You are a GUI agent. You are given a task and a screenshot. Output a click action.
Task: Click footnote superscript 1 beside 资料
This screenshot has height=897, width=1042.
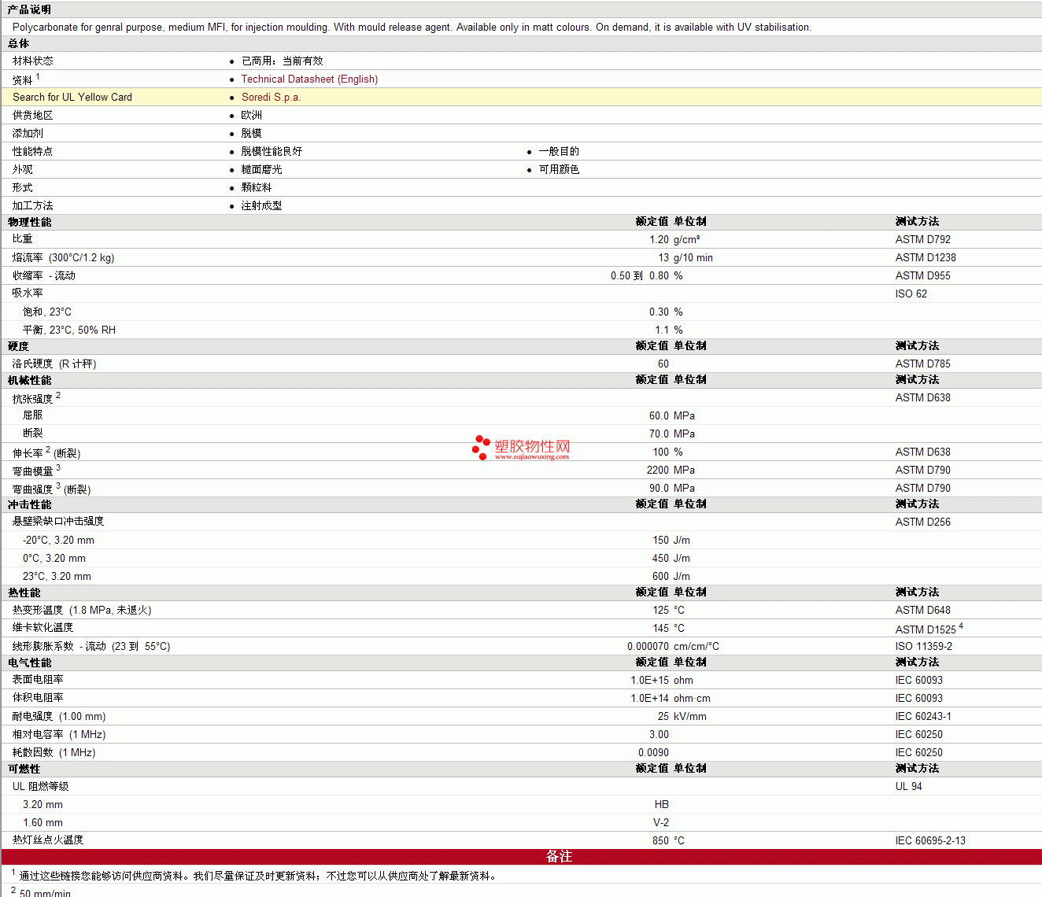[38, 77]
